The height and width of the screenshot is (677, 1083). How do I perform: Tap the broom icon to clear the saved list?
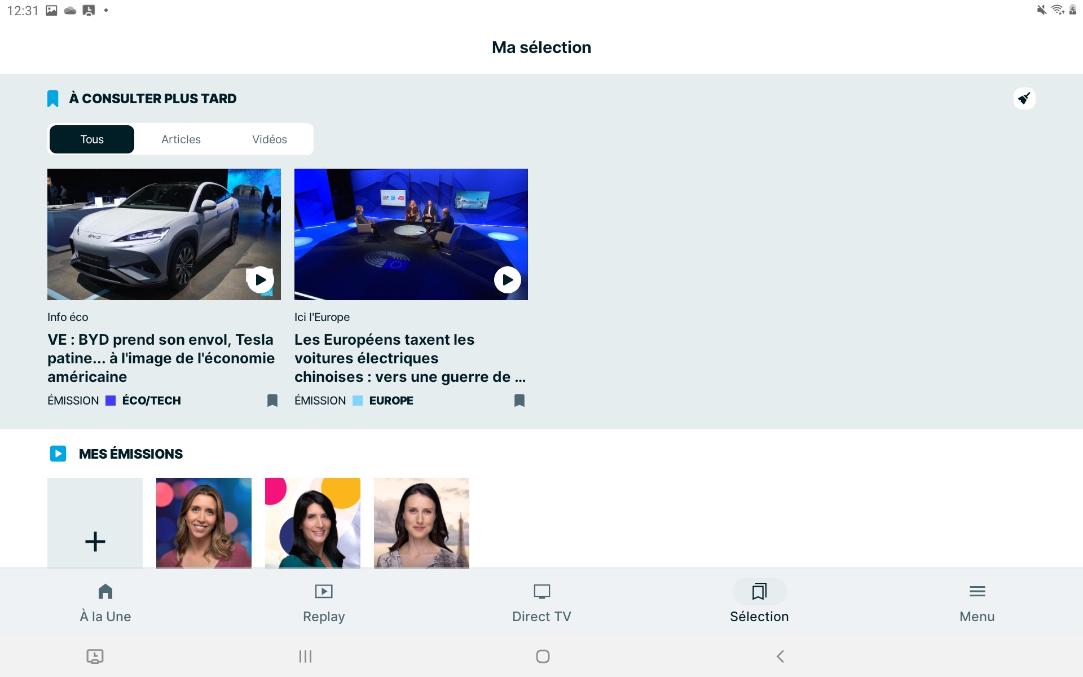click(1024, 99)
